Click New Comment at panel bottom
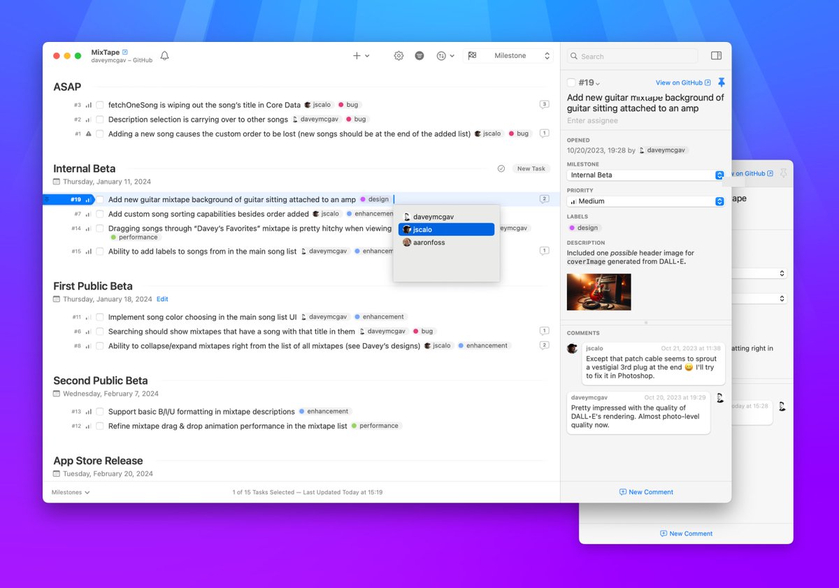This screenshot has width=839, height=588. 646,492
